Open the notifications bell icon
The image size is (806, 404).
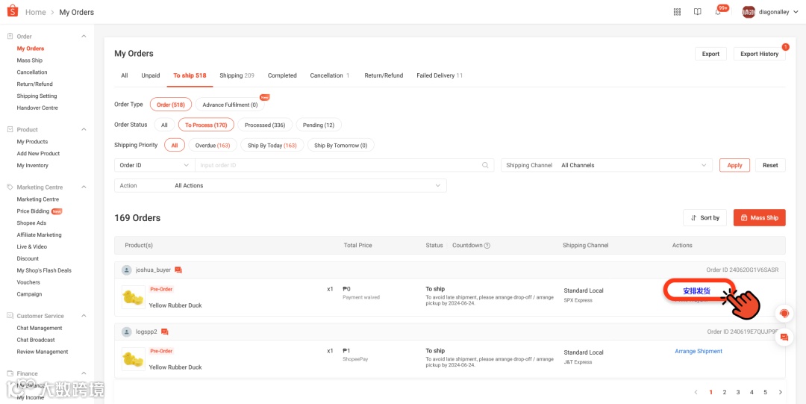pyautogui.click(x=718, y=12)
